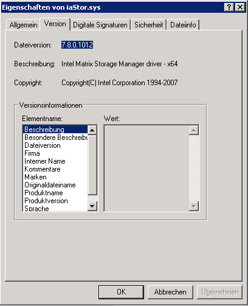Select Produktname list entry
Viewport: 248px width, 306px height.
[x=56, y=193]
